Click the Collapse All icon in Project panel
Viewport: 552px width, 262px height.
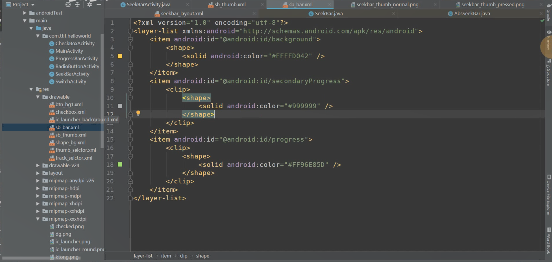[x=77, y=4]
